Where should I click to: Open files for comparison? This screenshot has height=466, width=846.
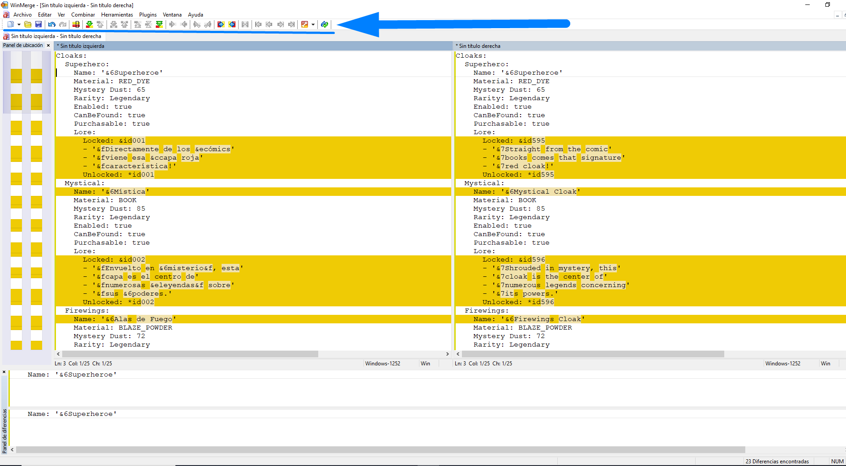point(27,25)
